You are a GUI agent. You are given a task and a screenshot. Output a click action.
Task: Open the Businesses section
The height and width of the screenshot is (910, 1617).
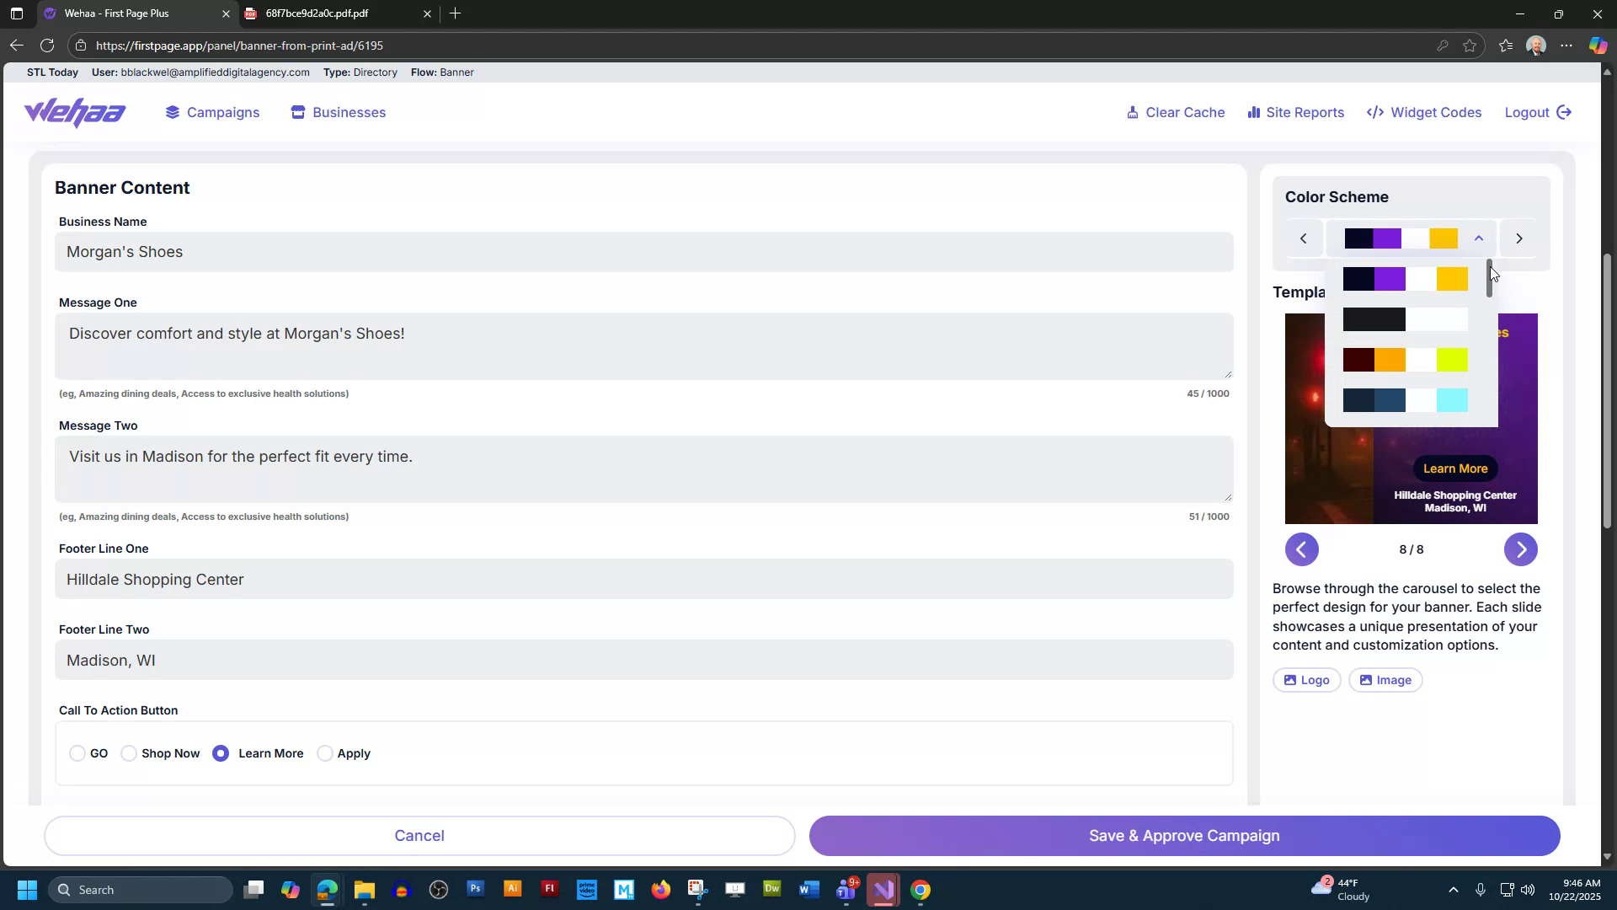tap(337, 112)
